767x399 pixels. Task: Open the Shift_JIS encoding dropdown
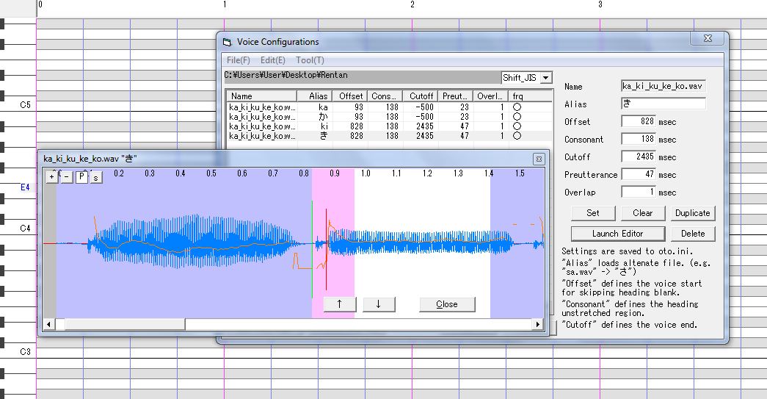coord(546,77)
